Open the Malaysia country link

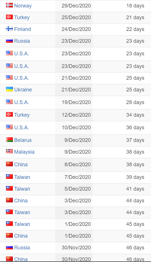24,152
